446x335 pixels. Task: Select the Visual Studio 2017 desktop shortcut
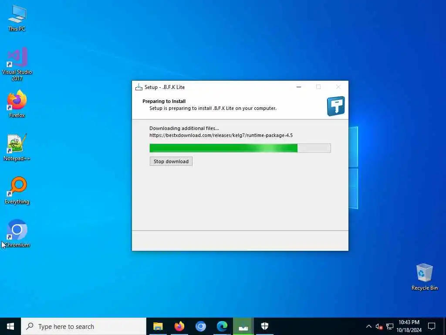pyautogui.click(x=17, y=64)
